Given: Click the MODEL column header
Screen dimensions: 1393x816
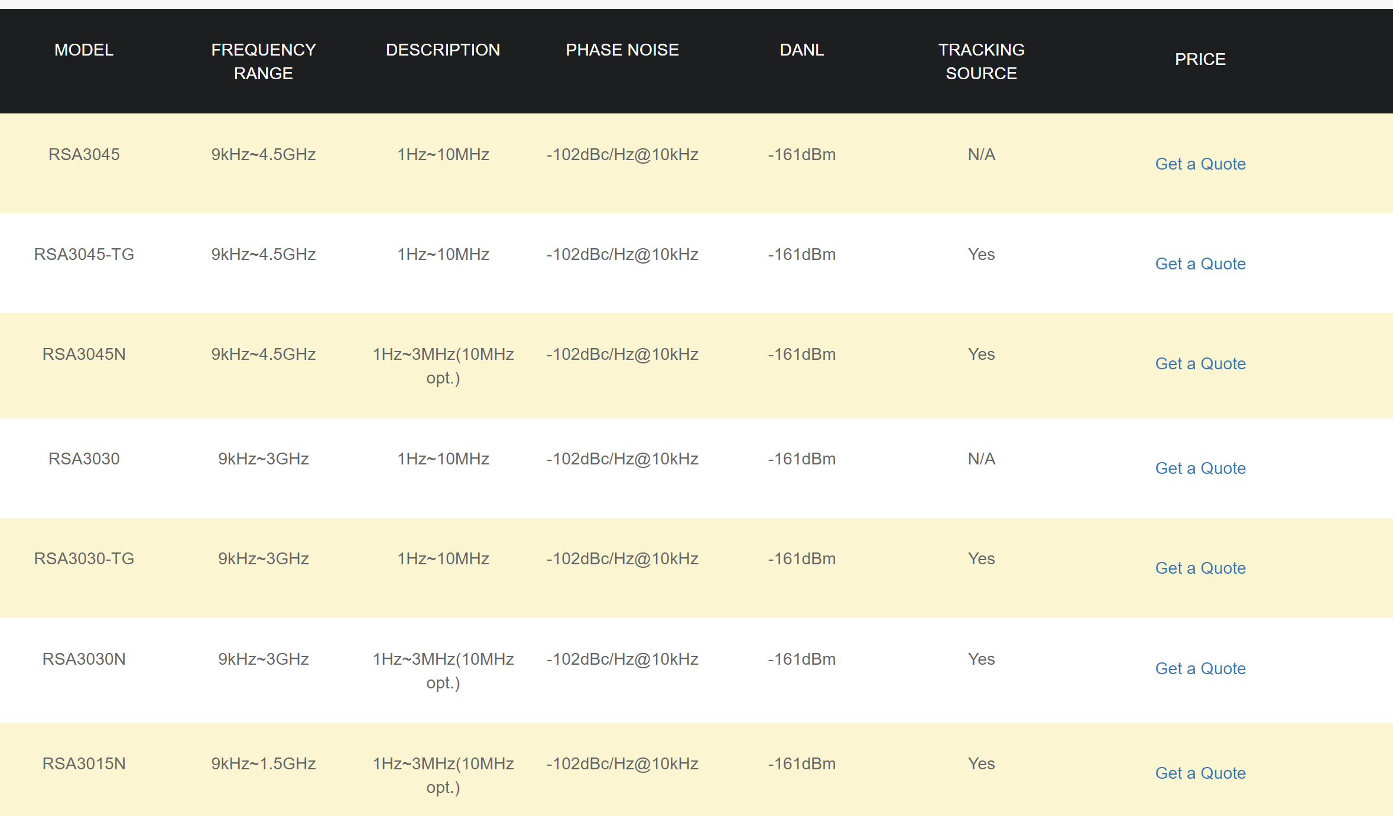Looking at the screenshot, I should click(x=84, y=50).
